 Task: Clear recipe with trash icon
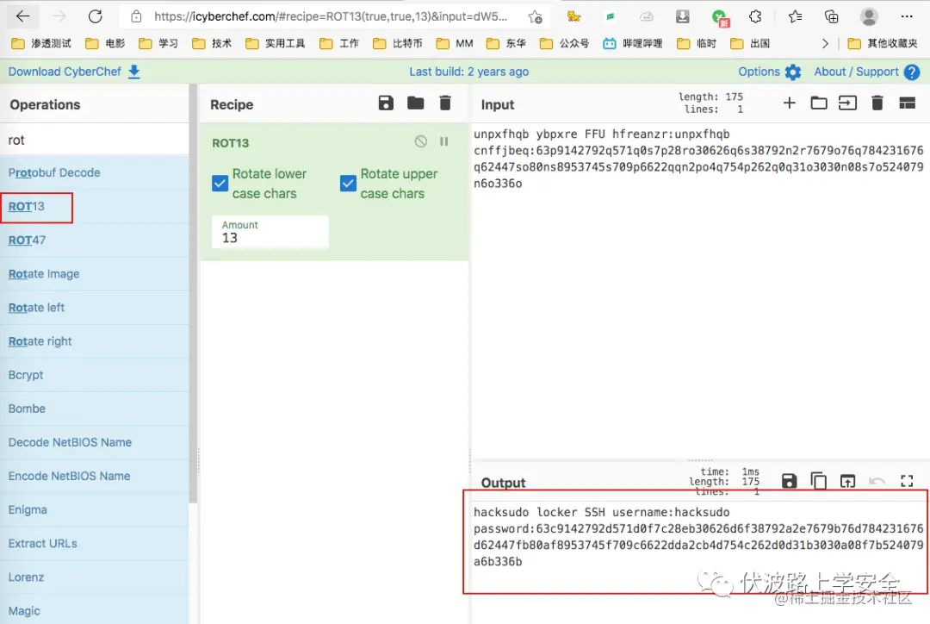[445, 103]
